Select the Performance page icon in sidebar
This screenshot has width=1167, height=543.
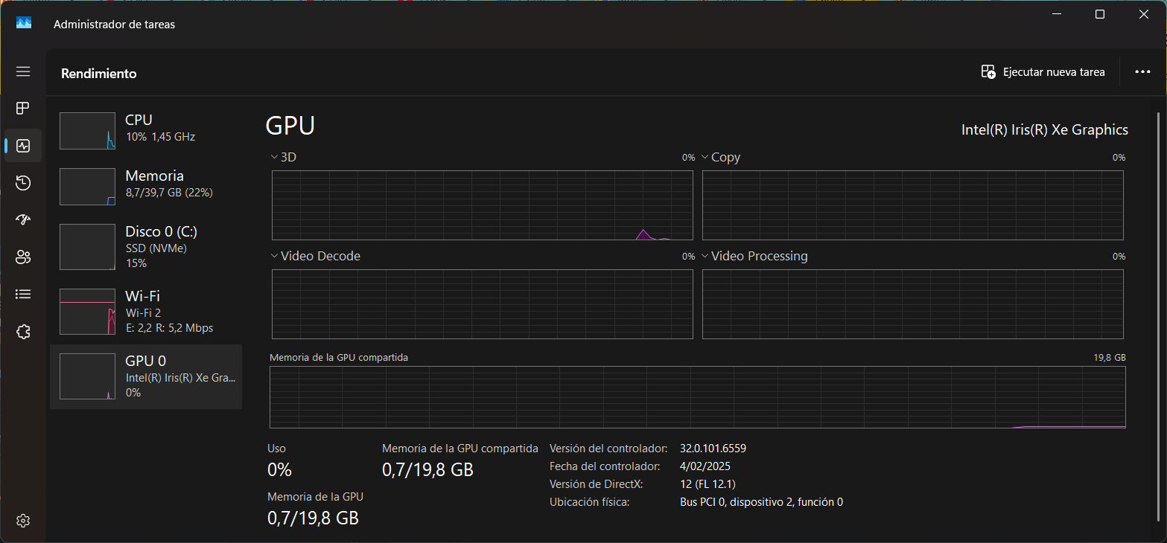tap(23, 146)
